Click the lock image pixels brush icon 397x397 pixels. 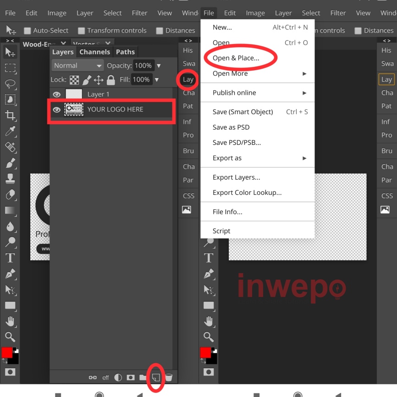[x=87, y=80]
